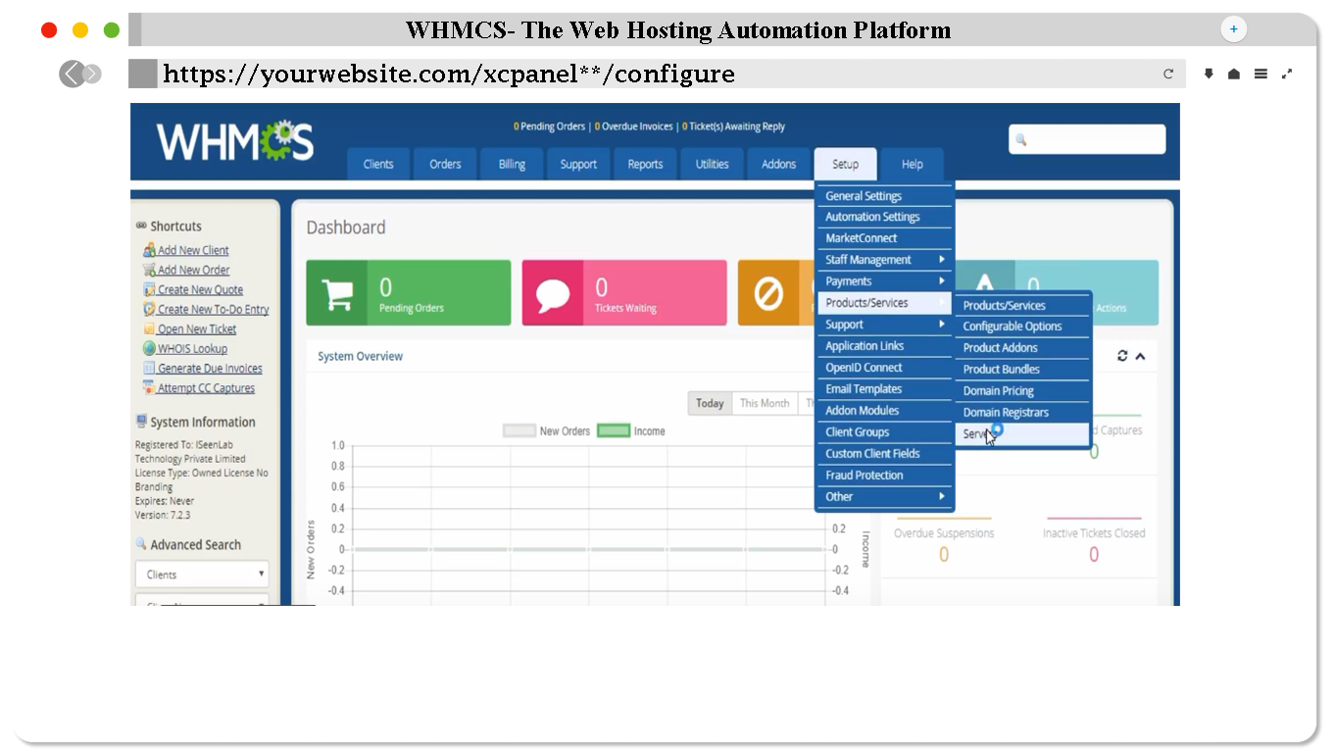The height and width of the screenshot is (754, 1335).
Task: Switch chart to This Month
Action: [765, 403]
